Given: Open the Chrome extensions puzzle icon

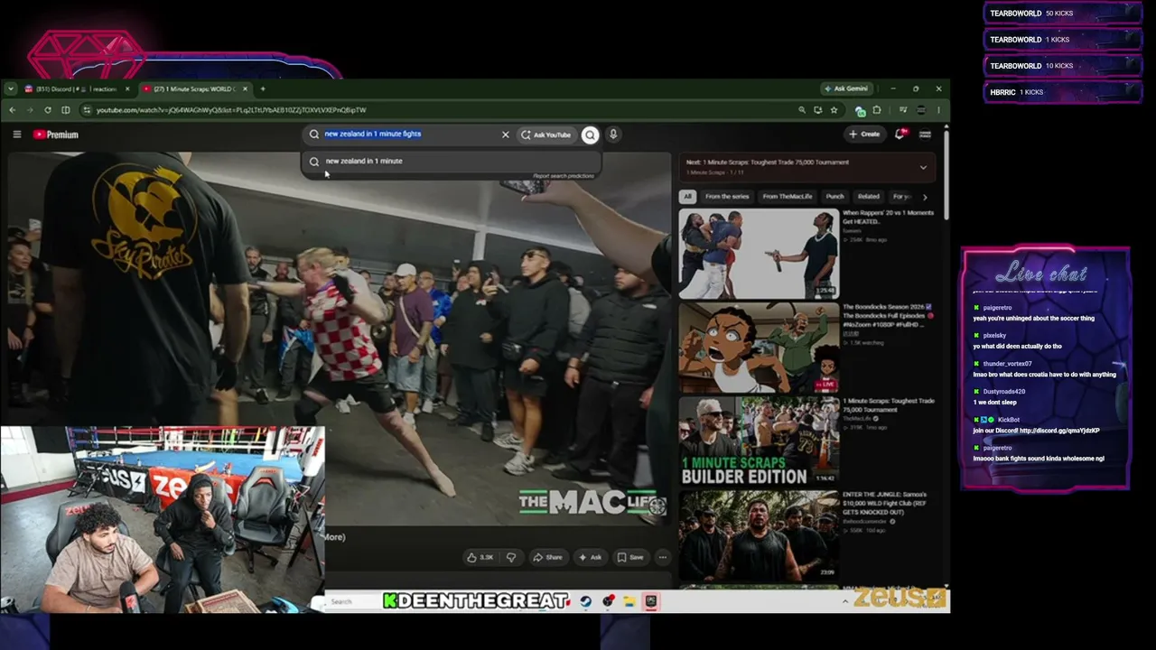Looking at the screenshot, I should (877, 110).
